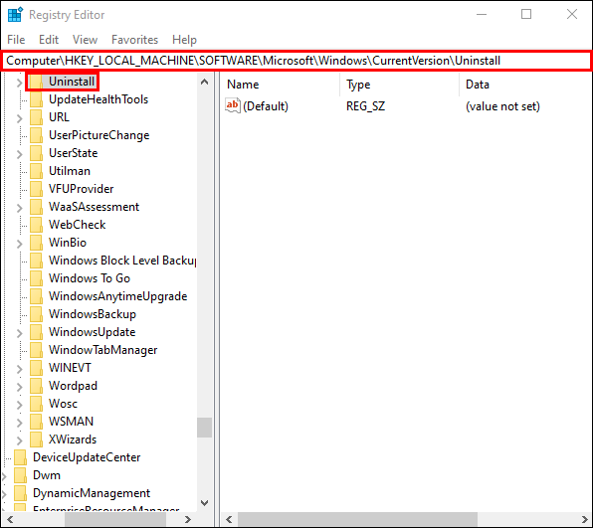Select the (Default) value entry

[266, 106]
